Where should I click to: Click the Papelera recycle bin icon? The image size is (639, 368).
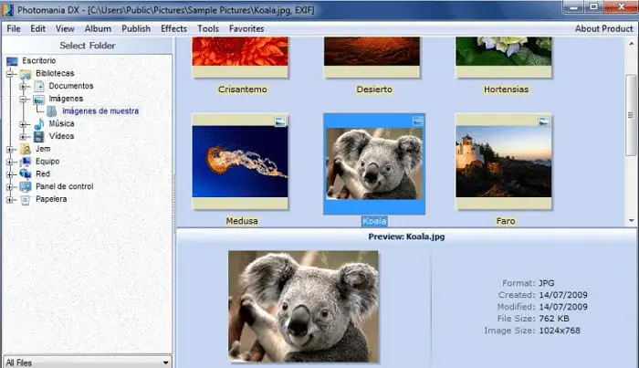click(x=26, y=200)
